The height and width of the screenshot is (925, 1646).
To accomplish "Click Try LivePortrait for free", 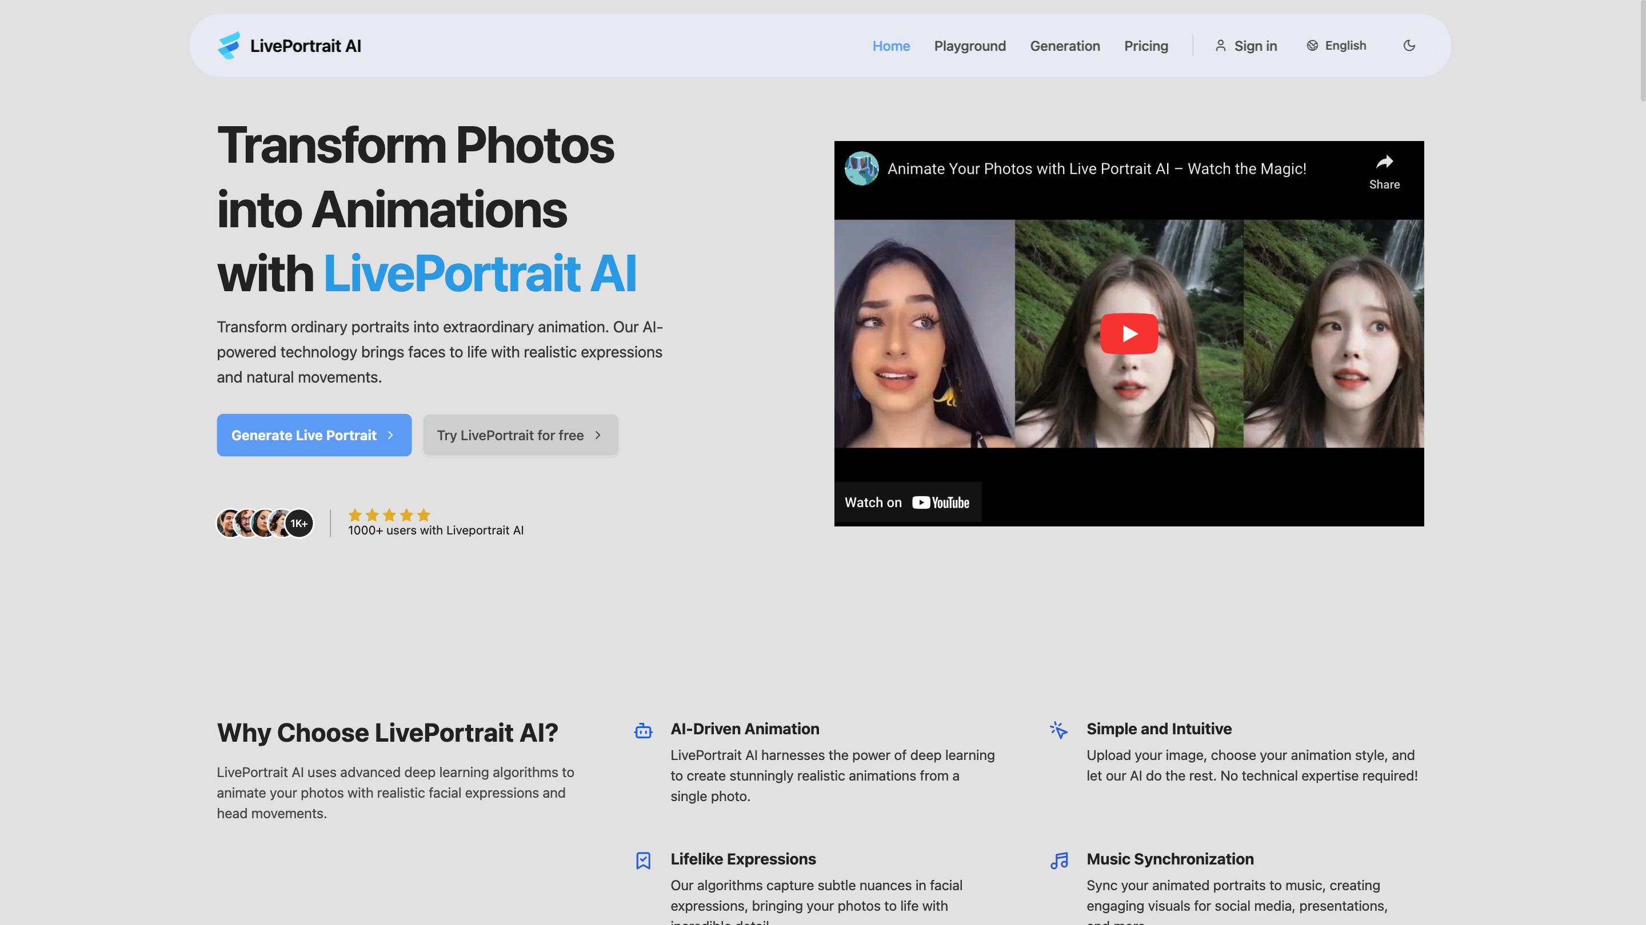I will point(520,435).
